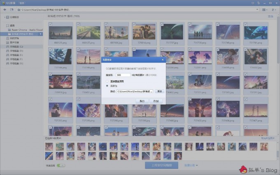Click 登录 in the title bar

click(21, 3)
